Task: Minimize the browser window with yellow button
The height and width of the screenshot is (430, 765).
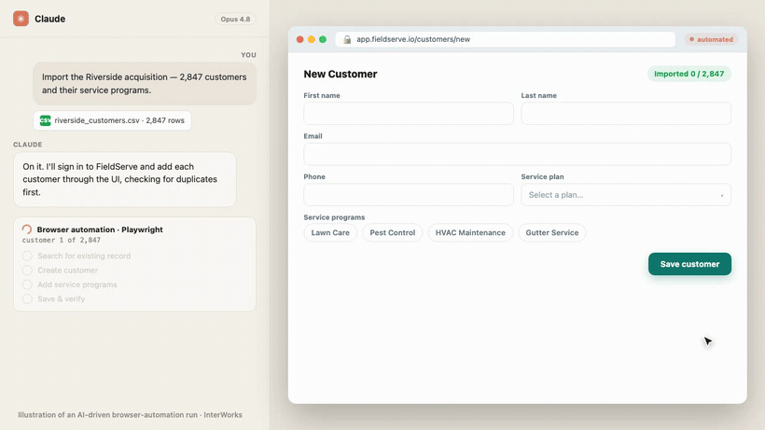Action: (312, 39)
